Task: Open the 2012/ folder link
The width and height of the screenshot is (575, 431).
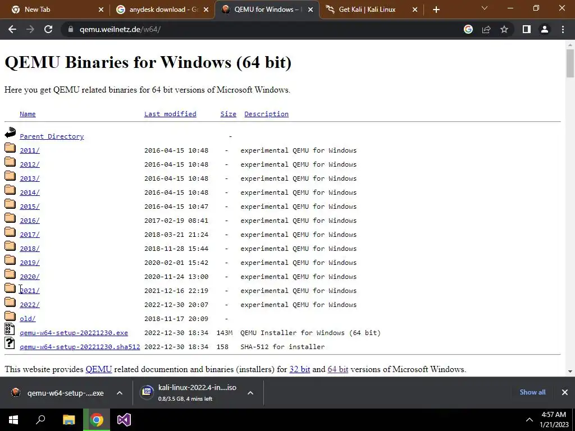Action: 30,164
